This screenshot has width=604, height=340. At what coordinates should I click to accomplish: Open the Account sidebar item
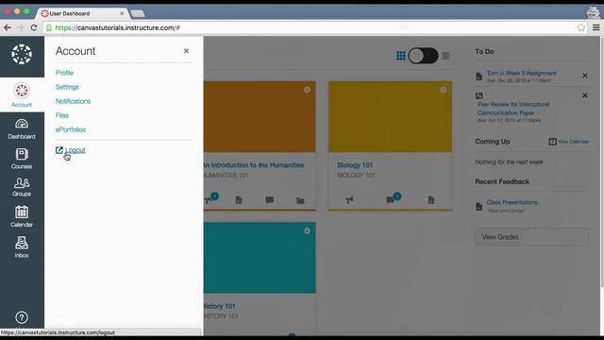point(22,95)
